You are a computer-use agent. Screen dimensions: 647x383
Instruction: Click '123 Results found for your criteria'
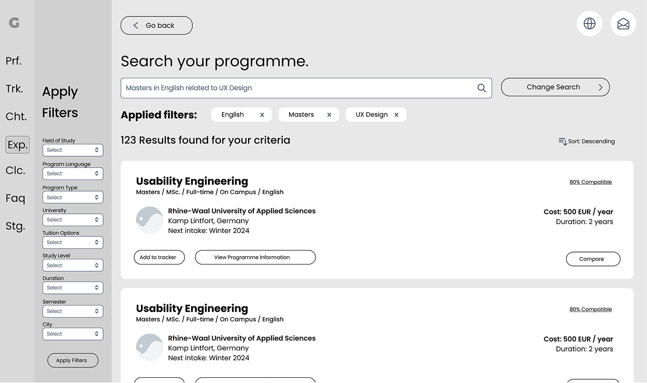tap(206, 140)
